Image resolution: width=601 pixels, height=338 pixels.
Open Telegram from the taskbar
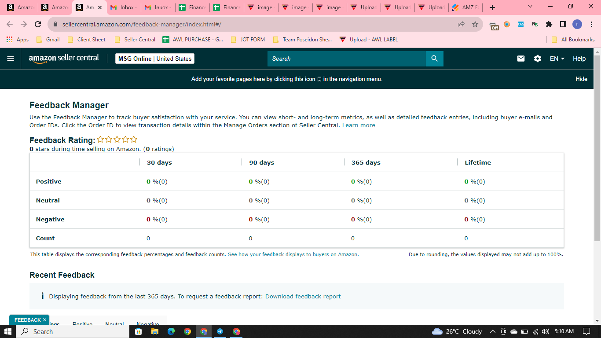click(x=220, y=331)
